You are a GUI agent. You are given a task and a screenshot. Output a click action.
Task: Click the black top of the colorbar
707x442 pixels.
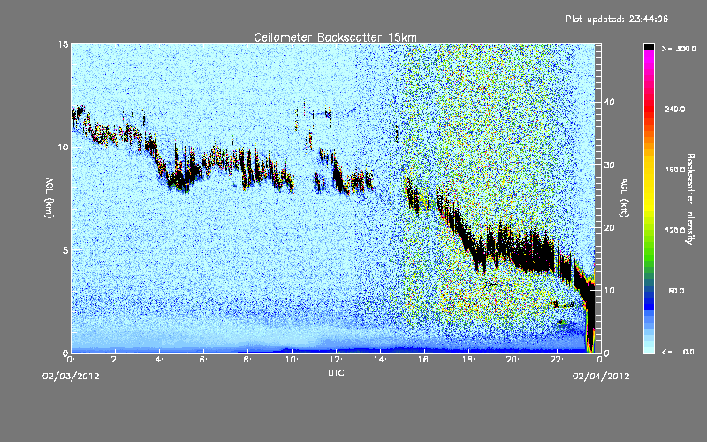pyautogui.click(x=649, y=47)
